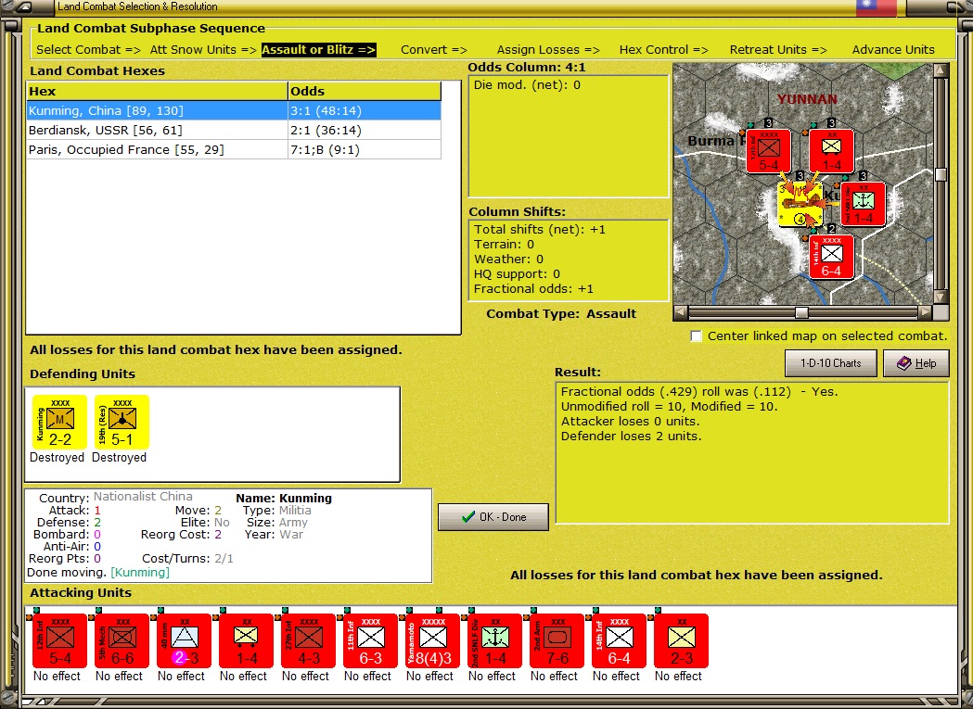Click the Odds column header
Screen dimensions: 973x709
[x=365, y=91]
